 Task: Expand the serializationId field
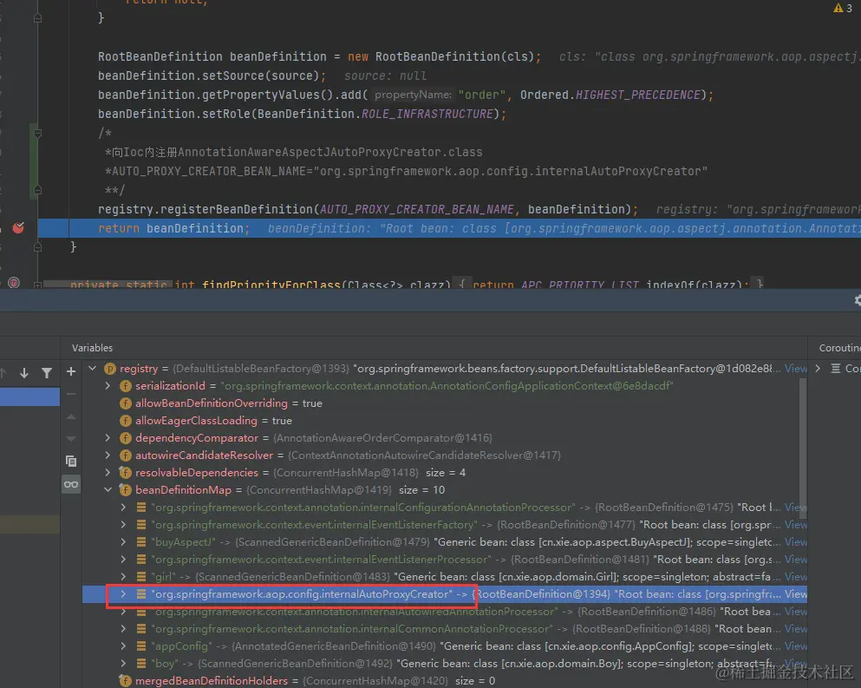pos(108,386)
